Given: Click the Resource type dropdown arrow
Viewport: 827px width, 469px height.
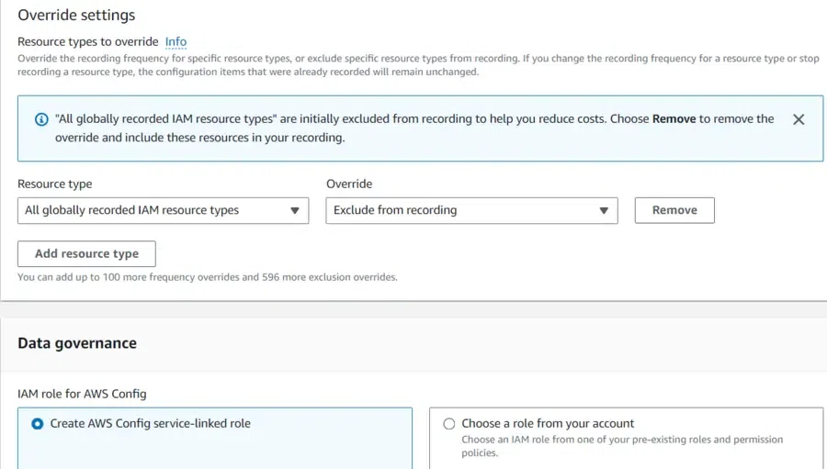Looking at the screenshot, I should (295, 210).
